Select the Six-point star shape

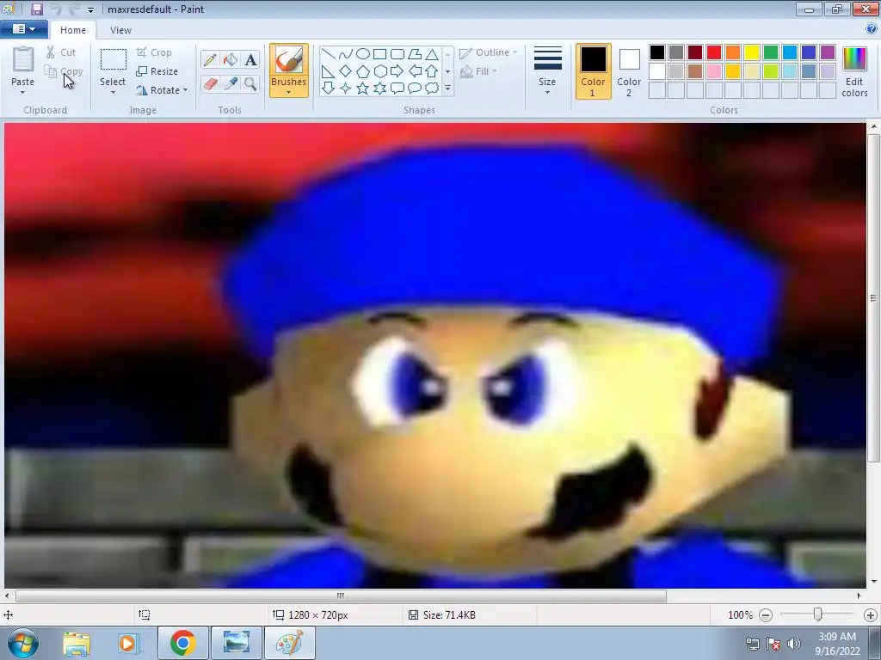click(379, 89)
